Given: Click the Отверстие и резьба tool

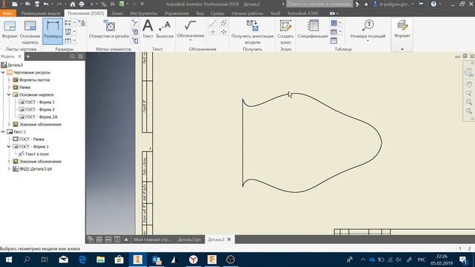Looking at the screenshot, I should coord(109,30).
